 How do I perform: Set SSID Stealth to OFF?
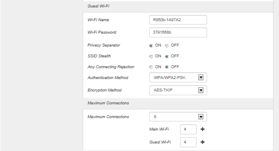click(167, 56)
